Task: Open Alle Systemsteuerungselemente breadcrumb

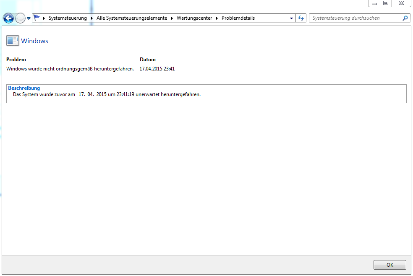Action: click(132, 18)
